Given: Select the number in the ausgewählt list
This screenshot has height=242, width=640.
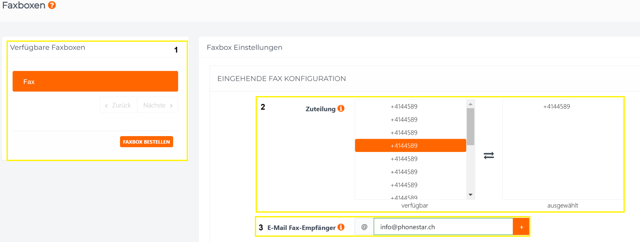Looking at the screenshot, I should point(556,106).
